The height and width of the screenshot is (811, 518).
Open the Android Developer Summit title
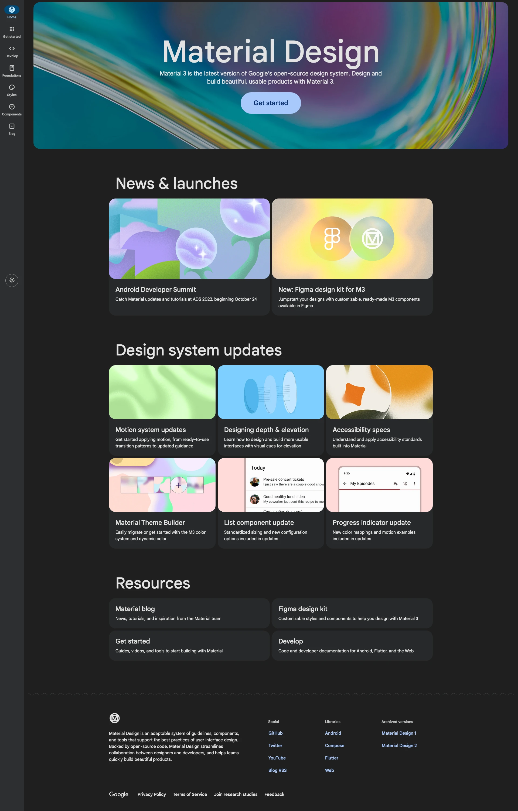(x=156, y=289)
